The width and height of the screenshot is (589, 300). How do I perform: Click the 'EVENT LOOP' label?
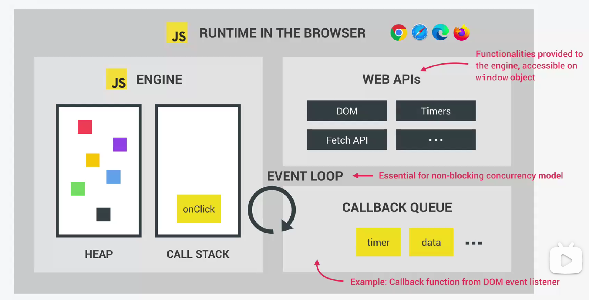point(305,176)
